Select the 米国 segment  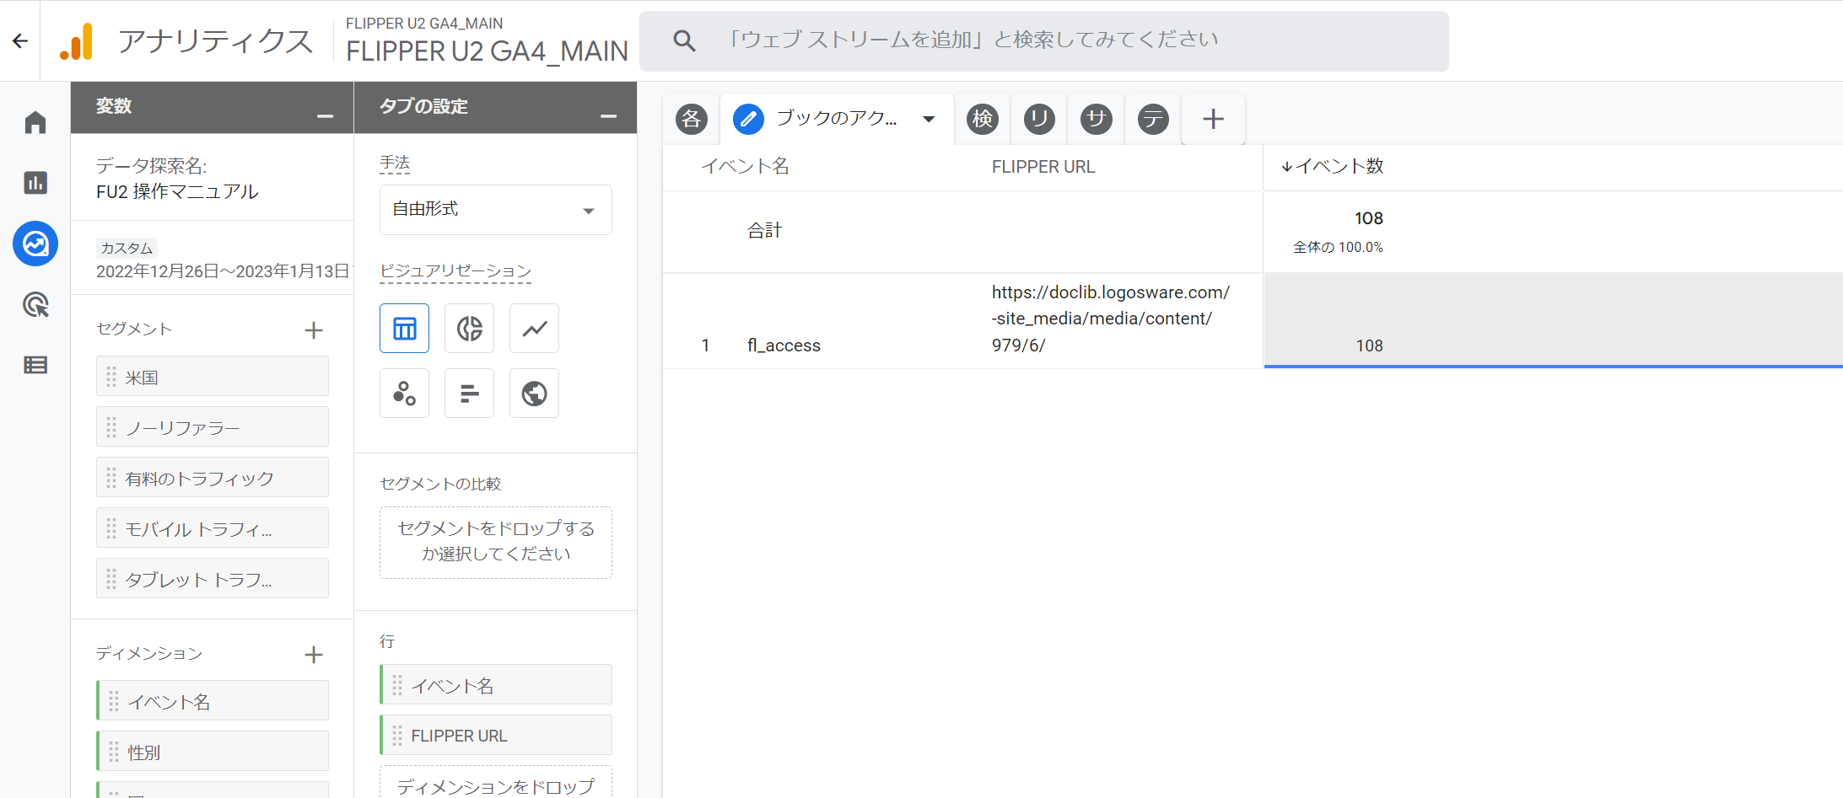(x=213, y=377)
